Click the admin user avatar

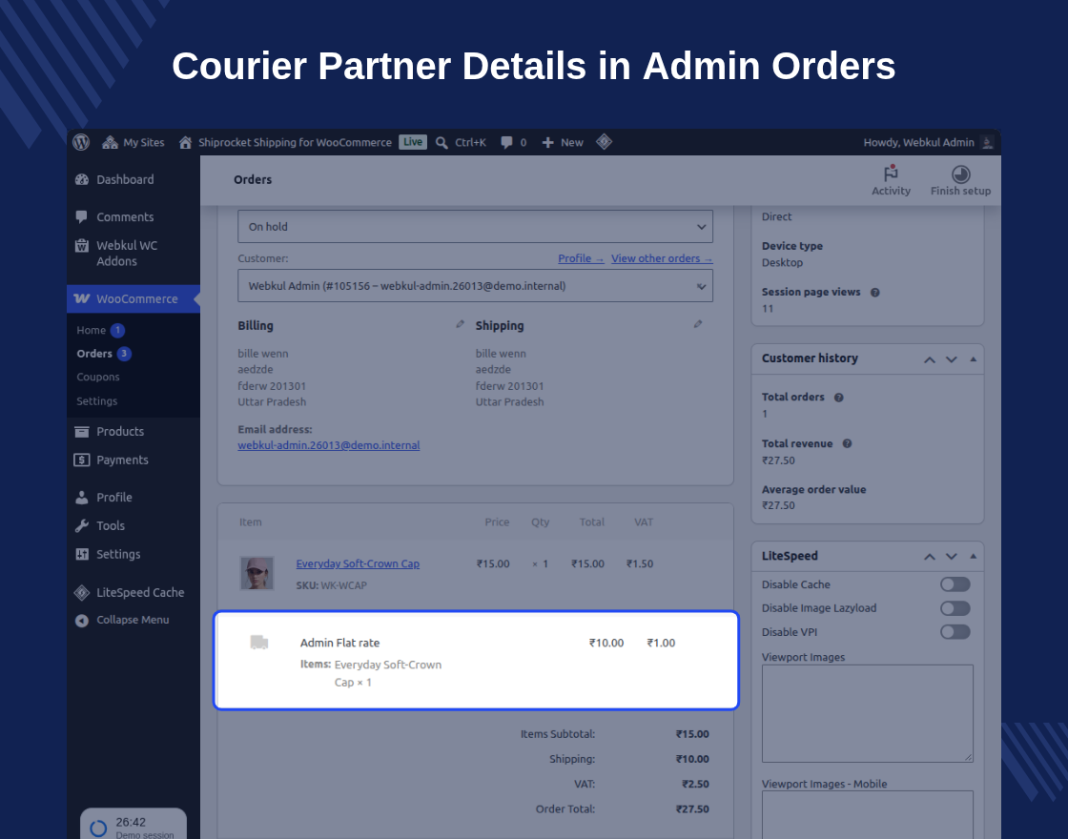point(987,142)
